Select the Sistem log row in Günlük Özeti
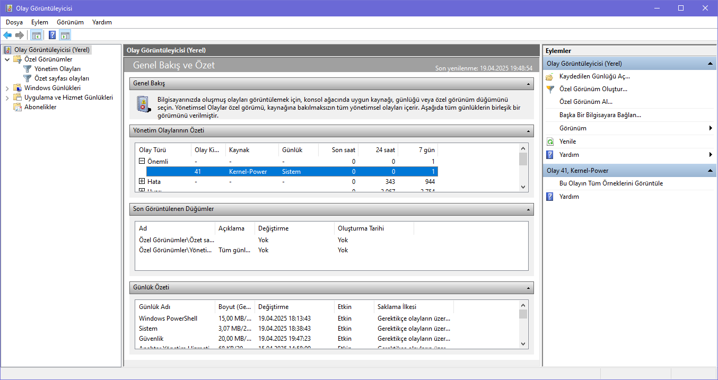718x380 pixels. (x=295, y=329)
